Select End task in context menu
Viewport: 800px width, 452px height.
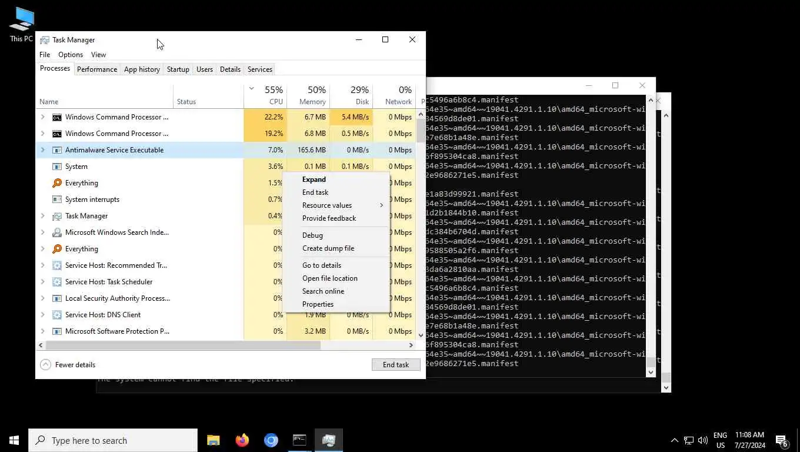[336, 192]
